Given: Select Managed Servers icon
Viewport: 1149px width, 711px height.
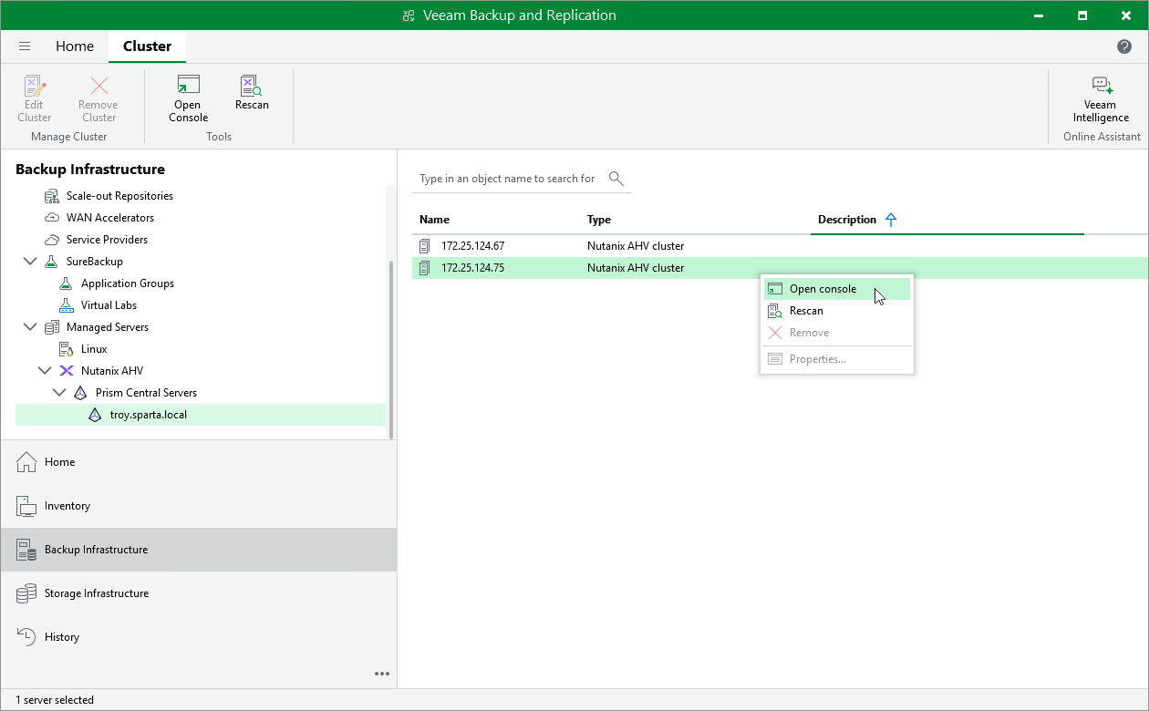Looking at the screenshot, I should coord(52,327).
